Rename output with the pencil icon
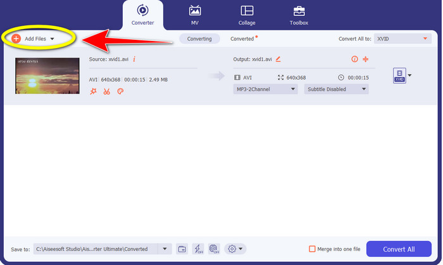The image size is (443, 265). point(278,59)
